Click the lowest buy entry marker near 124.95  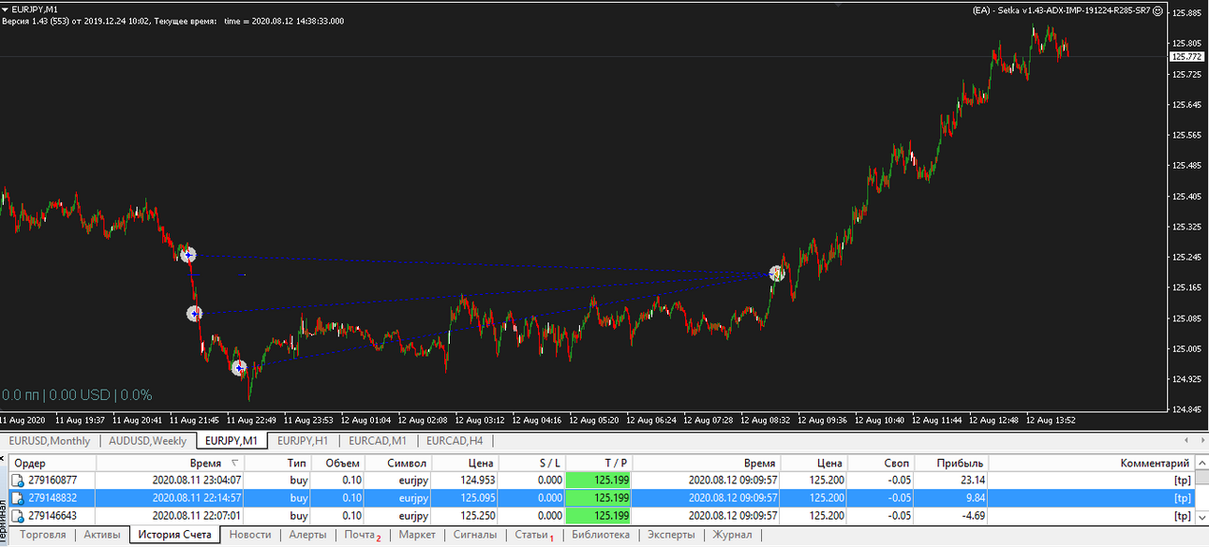click(x=239, y=368)
